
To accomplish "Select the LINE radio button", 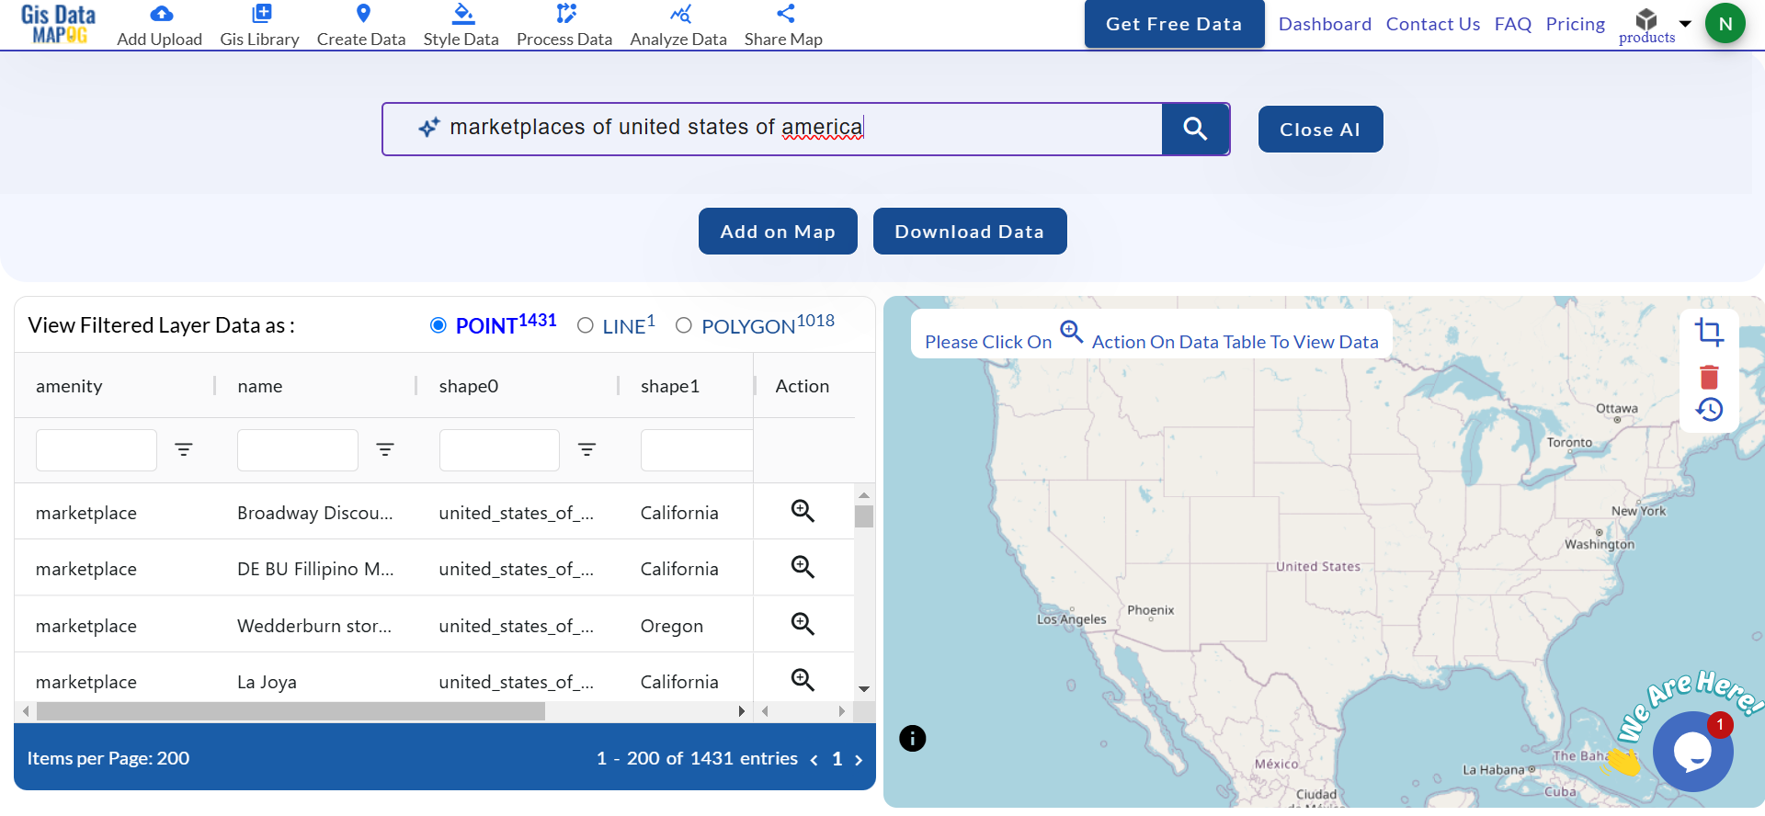I will (x=586, y=325).
